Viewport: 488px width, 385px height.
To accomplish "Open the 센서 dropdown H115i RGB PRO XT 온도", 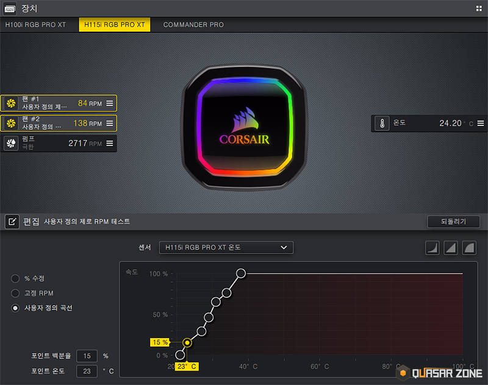I will [226, 248].
